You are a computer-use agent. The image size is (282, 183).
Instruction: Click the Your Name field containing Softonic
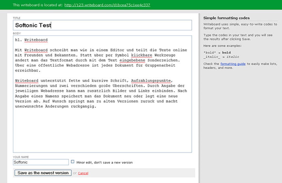click(41, 162)
